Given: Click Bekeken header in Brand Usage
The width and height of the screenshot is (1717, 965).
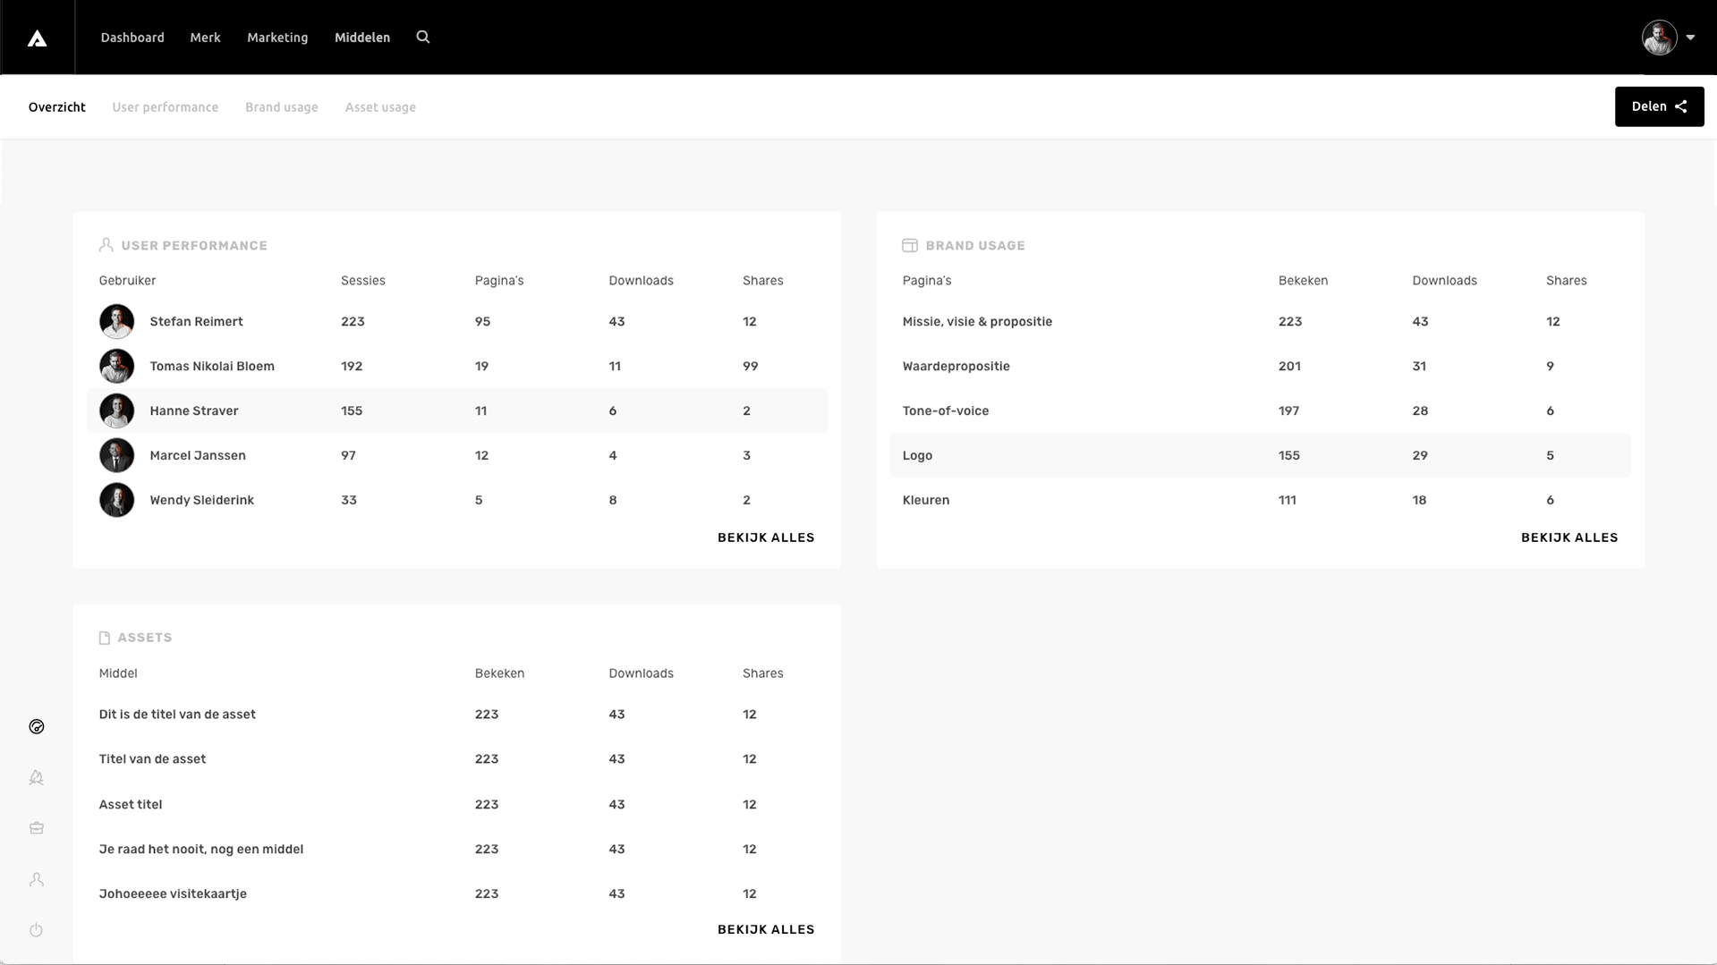Looking at the screenshot, I should pyautogui.click(x=1303, y=280).
